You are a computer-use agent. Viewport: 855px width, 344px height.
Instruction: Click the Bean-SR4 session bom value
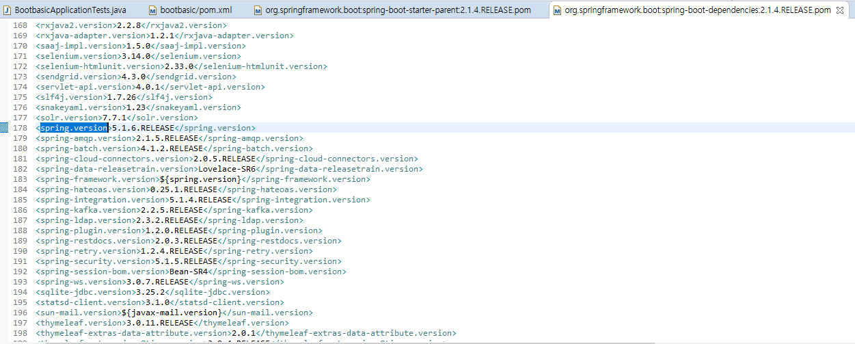[189, 272]
